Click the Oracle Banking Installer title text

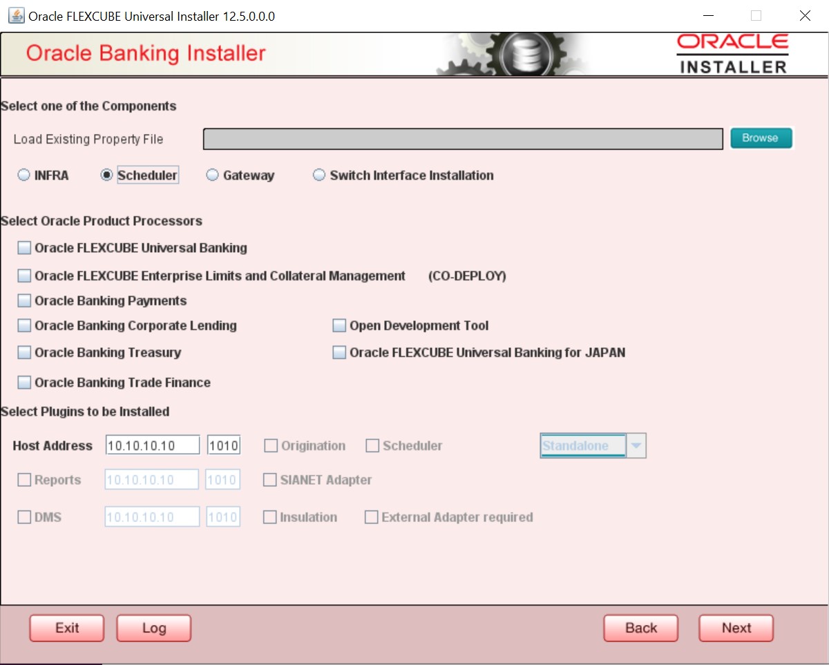tap(146, 53)
